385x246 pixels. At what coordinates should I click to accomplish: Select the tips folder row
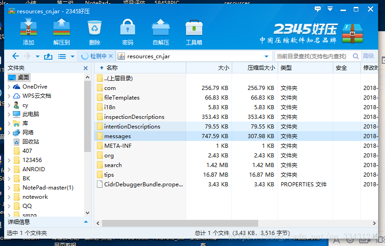coord(236,174)
